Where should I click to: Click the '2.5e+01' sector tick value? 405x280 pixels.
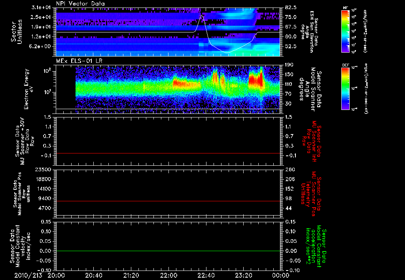pos(41,17)
